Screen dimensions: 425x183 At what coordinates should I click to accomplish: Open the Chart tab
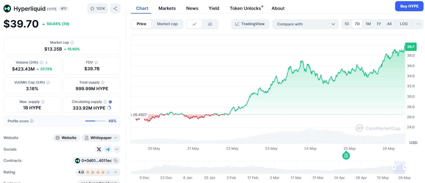[x=142, y=8]
